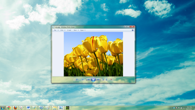This screenshot has width=195, height=110.
Task: Go to the previous photo
Action: click(88, 79)
